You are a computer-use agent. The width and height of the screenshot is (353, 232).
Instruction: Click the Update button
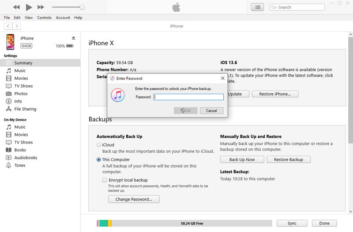tap(238, 94)
